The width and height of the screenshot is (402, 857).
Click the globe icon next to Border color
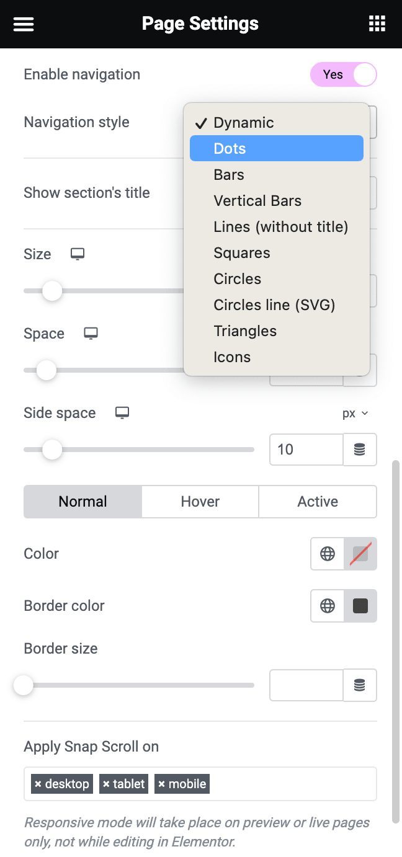tap(328, 606)
